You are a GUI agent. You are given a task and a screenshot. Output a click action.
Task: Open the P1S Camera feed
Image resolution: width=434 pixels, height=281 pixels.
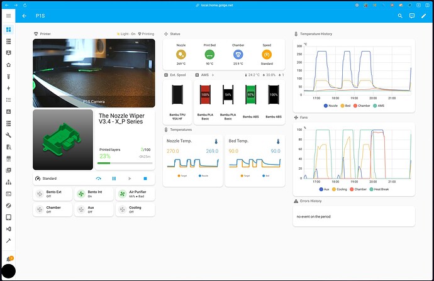94,73
